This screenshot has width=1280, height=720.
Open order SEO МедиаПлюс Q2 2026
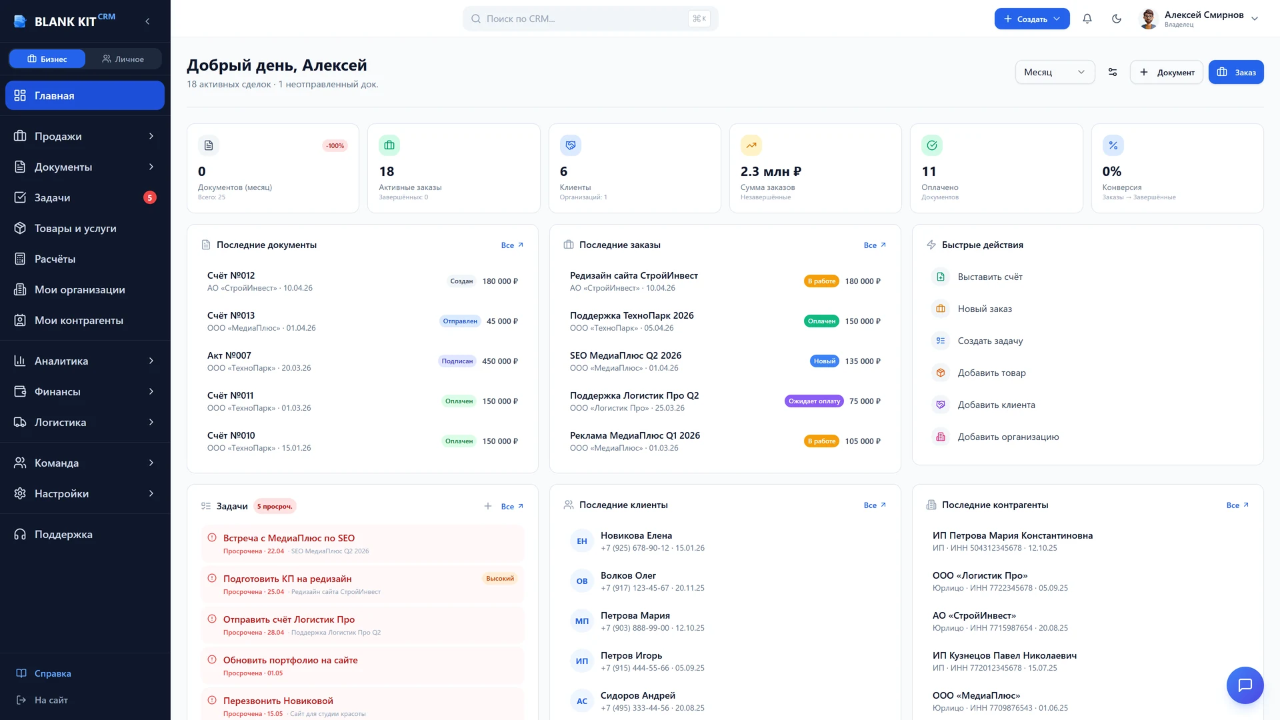click(725, 361)
